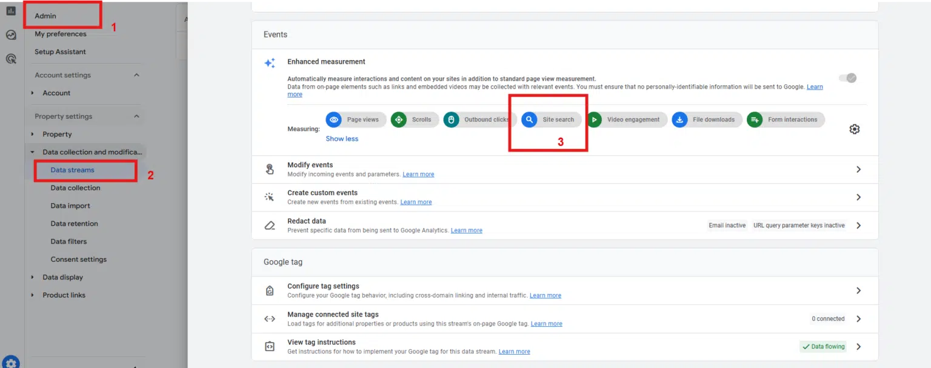This screenshot has width=931, height=368.
Task: Select Data retention in the sidebar
Action: (75, 223)
